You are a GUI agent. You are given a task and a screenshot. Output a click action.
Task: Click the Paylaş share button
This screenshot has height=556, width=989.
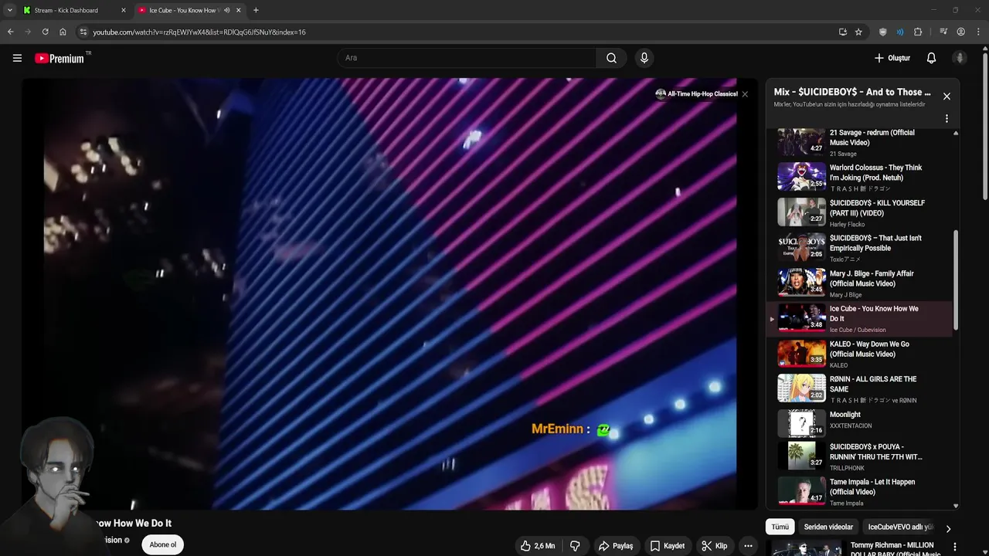point(616,546)
